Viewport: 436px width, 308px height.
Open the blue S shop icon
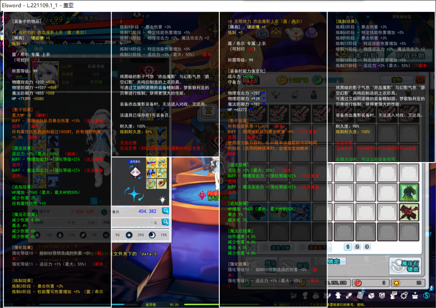click(x=426, y=295)
